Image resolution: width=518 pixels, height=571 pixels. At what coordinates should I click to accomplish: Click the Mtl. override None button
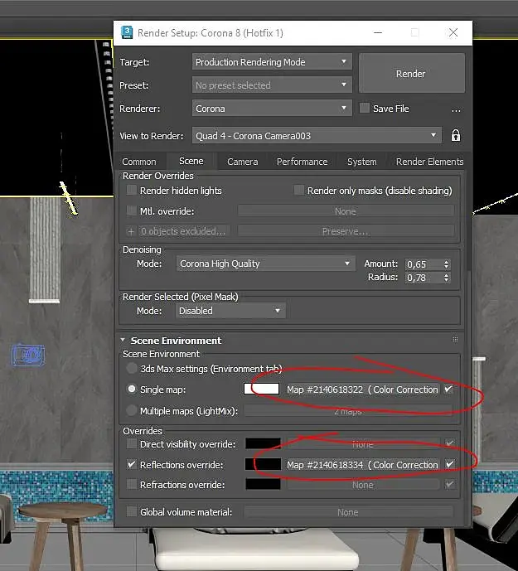346,210
